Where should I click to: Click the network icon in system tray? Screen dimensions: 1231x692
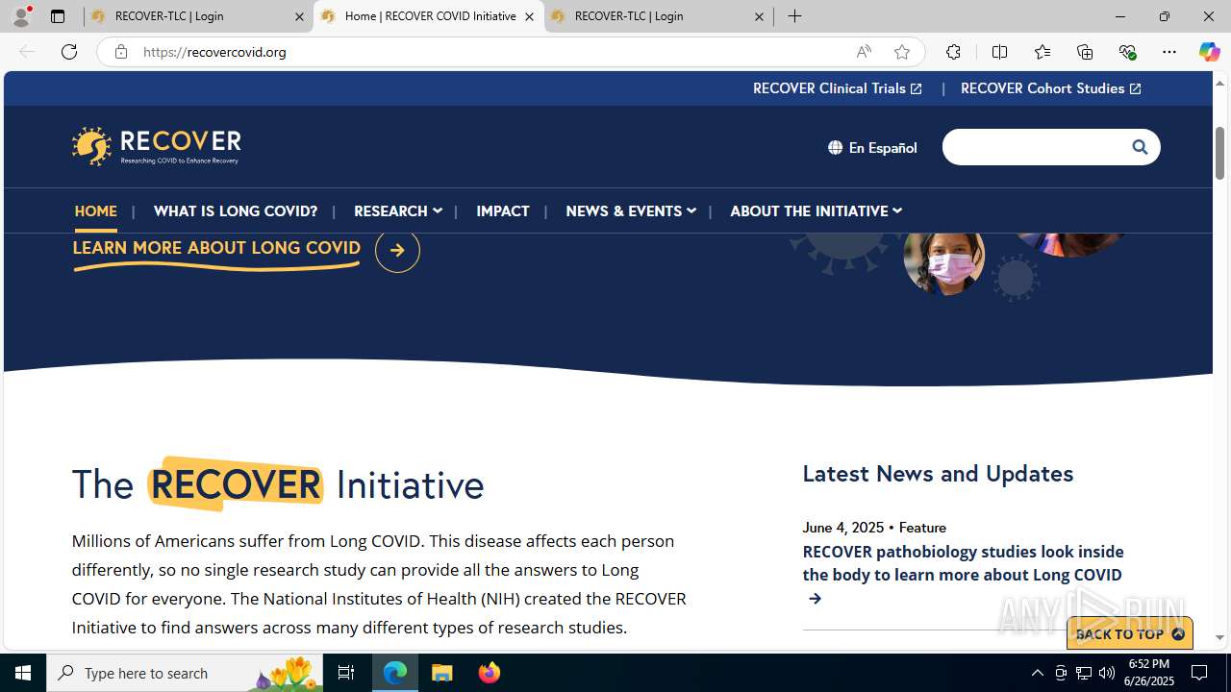tap(1084, 673)
